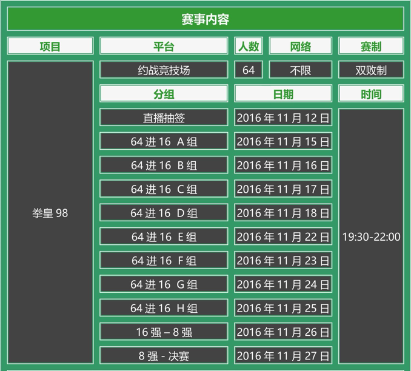
Task: Select the 8强-决赛 stage cell
Action: pyautogui.click(x=164, y=355)
